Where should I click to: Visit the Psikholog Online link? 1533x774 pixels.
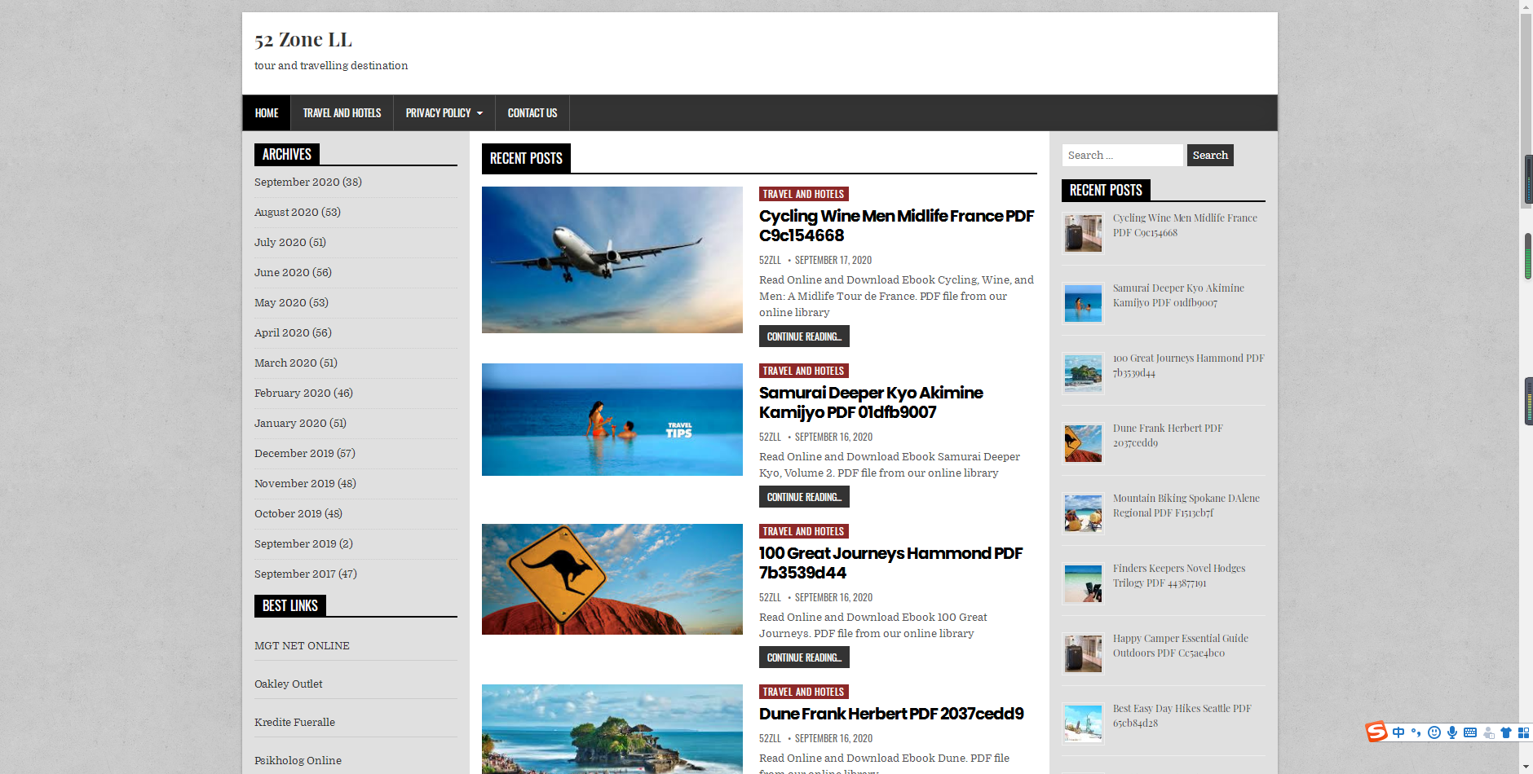pyautogui.click(x=298, y=760)
